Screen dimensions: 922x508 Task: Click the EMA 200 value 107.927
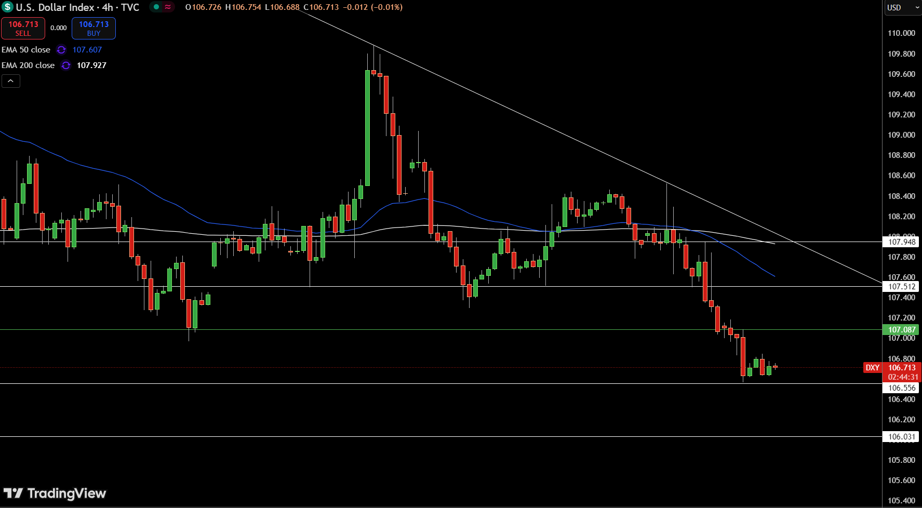click(91, 65)
